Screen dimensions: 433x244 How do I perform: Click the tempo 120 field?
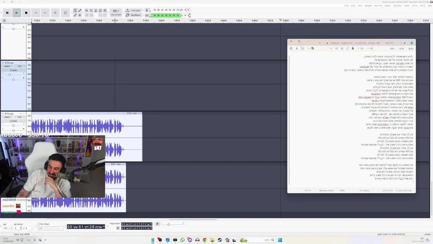coord(7,228)
